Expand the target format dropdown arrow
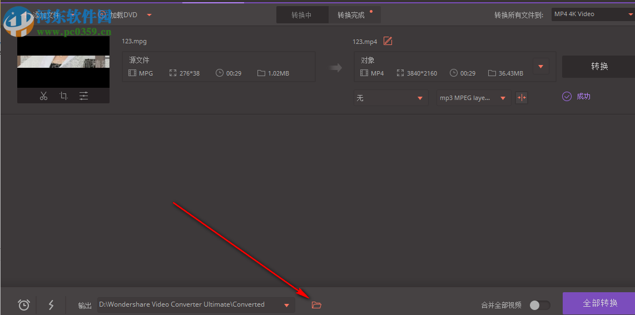Screen dimensions: 635x315 tap(540, 66)
